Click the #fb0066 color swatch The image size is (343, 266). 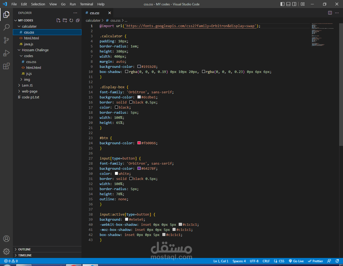(139, 143)
